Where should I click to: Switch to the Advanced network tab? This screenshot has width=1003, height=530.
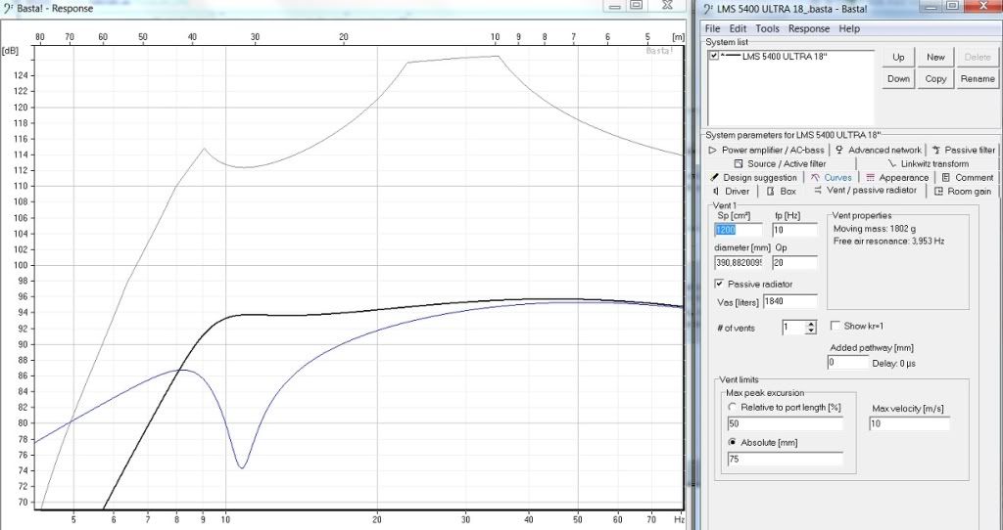[x=879, y=150]
